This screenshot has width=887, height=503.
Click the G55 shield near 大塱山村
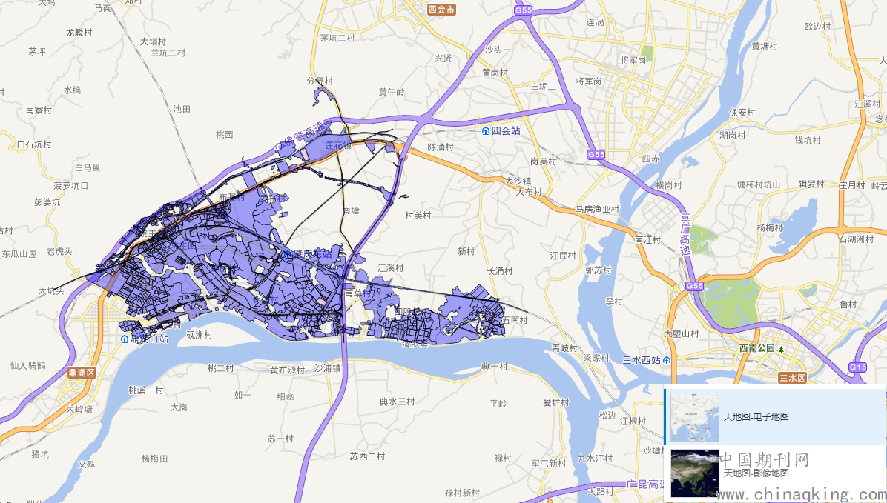(694, 286)
